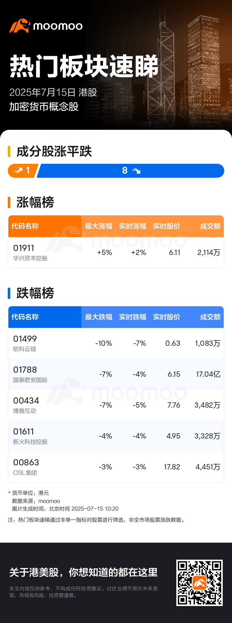Open stock 01788 国泰君安国际 row

point(116,374)
